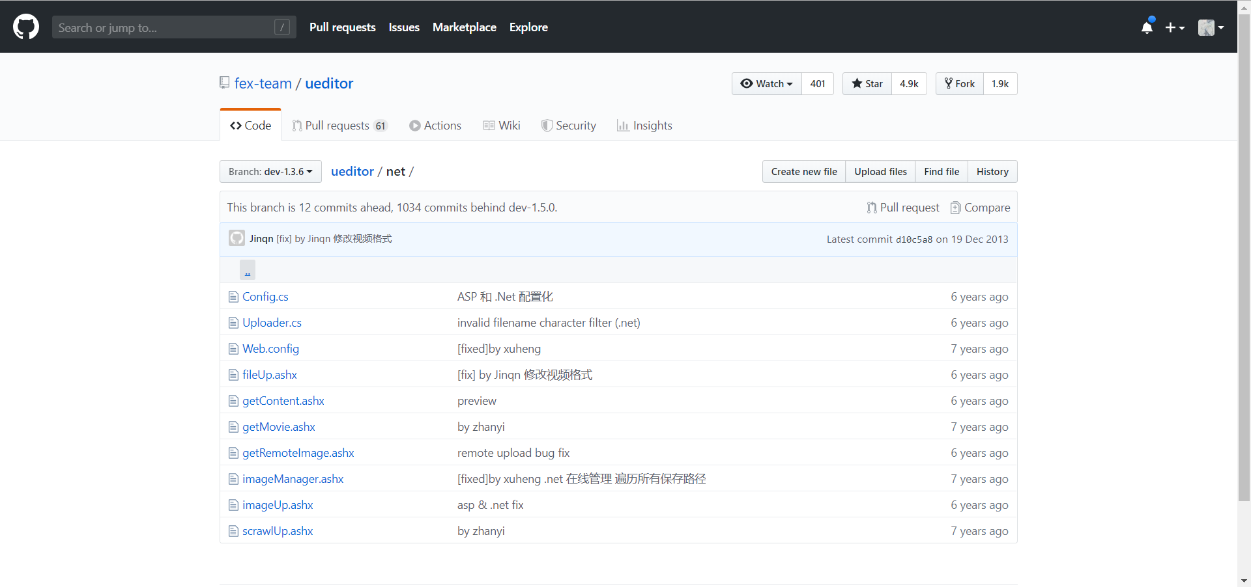
Task: Click the file icon beside scrawlUp.ashx
Action: point(233,531)
